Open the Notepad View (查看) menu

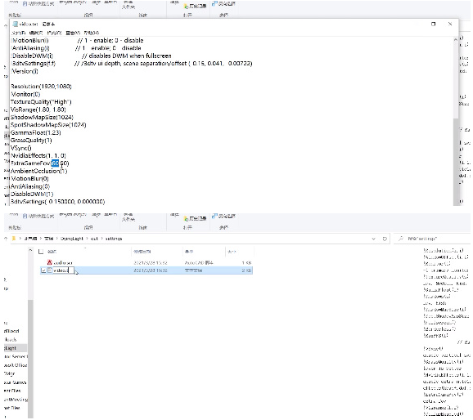click(x=73, y=33)
